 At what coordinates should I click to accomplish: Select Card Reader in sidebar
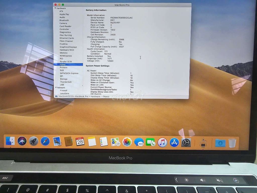[x=66, y=26]
